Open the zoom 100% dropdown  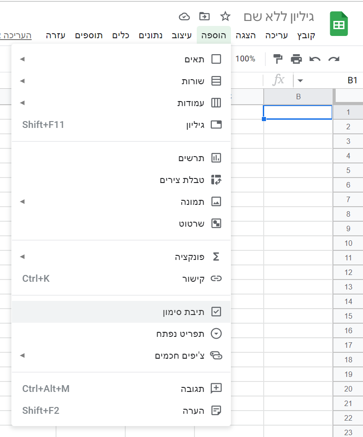[245, 59]
